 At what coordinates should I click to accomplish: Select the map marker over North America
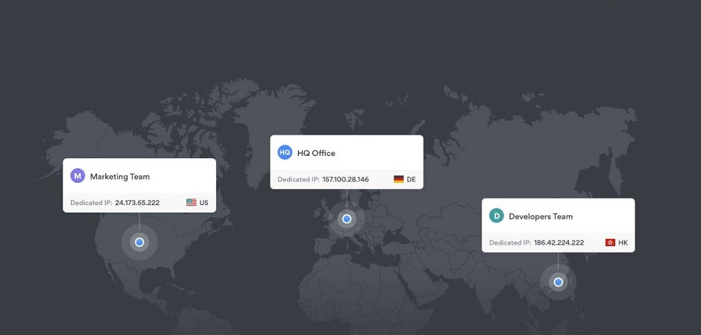tap(139, 242)
